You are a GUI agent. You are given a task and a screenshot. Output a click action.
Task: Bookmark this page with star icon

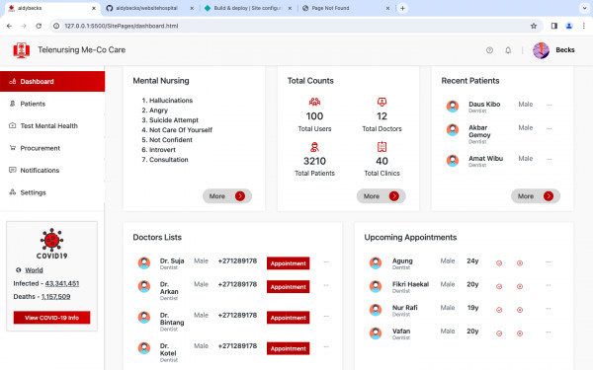coord(534,26)
